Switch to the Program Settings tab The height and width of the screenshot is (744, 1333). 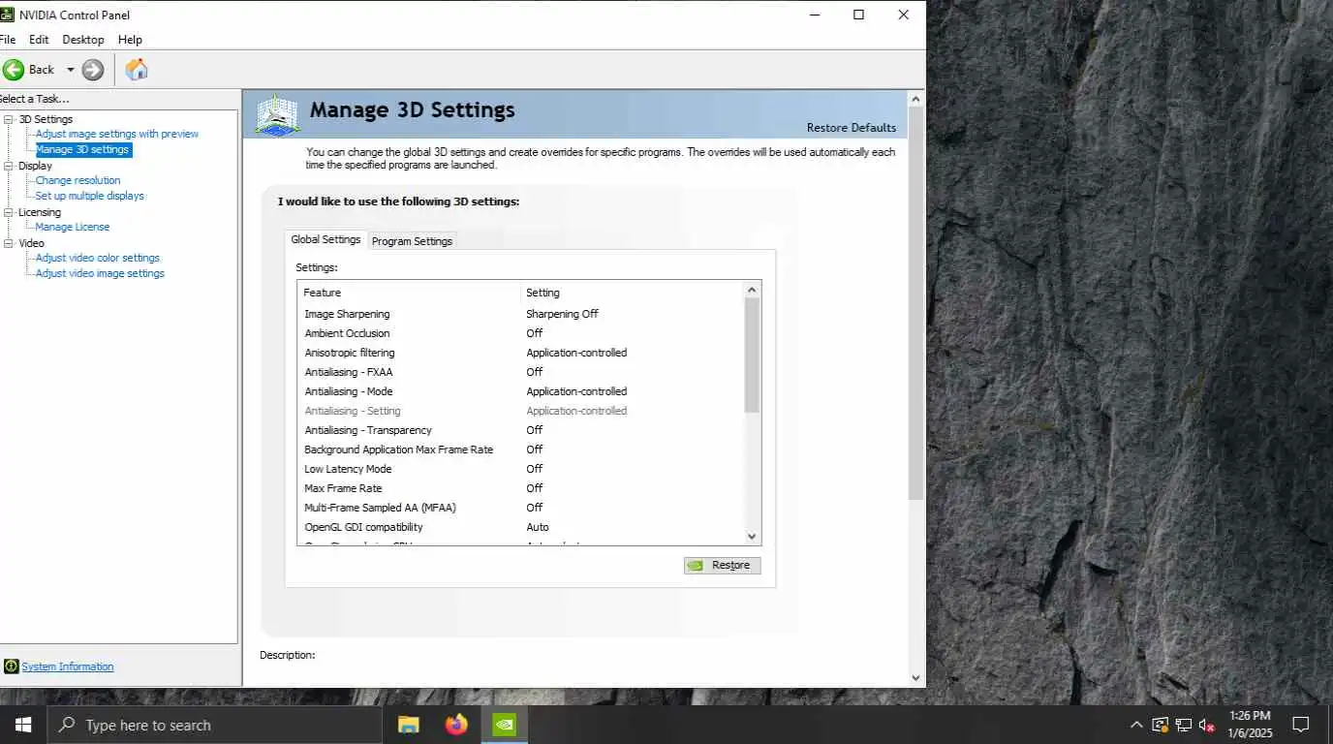click(x=412, y=241)
